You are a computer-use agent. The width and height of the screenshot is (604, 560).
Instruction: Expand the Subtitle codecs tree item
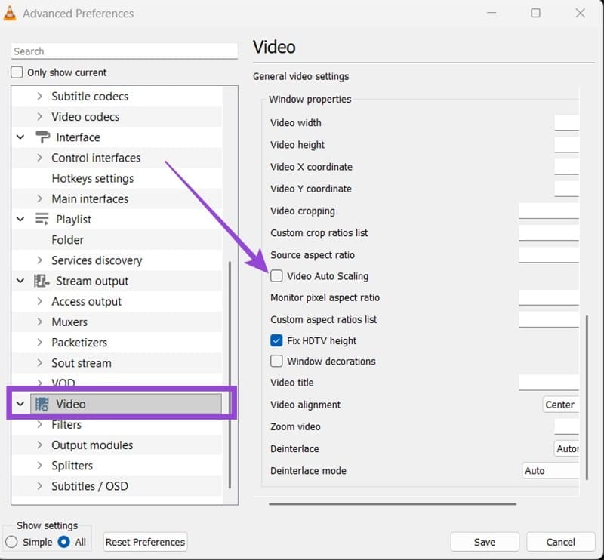coord(39,96)
